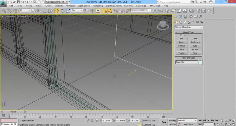Open the selection filter All dropdown
This screenshot has width=236, height=126.
coord(24,10)
